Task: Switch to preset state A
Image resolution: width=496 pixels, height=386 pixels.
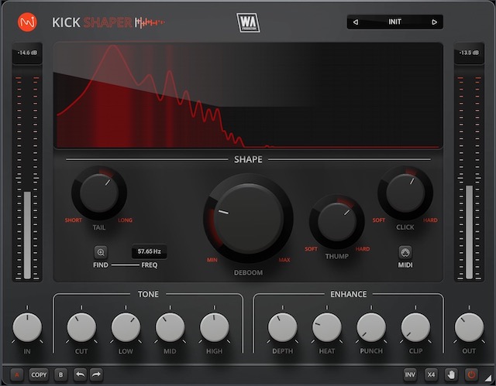Action: [18, 374]
